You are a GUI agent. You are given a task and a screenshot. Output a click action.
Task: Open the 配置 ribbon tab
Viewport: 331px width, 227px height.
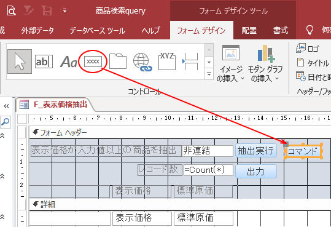click(249, 31)
